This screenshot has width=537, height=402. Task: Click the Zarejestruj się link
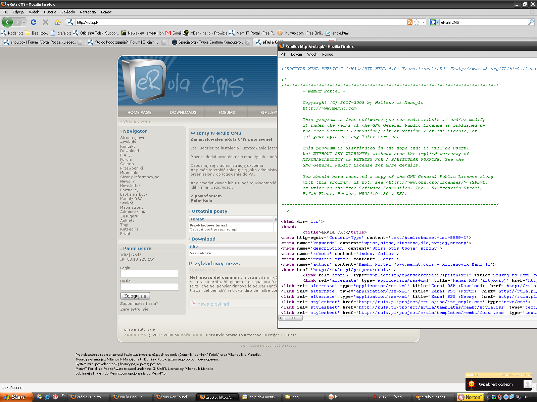[x=134, y=309]
